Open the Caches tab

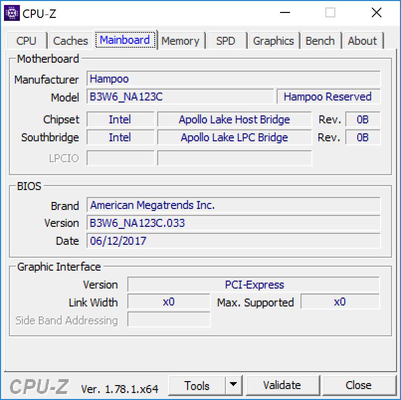click(x=70, y=41)
